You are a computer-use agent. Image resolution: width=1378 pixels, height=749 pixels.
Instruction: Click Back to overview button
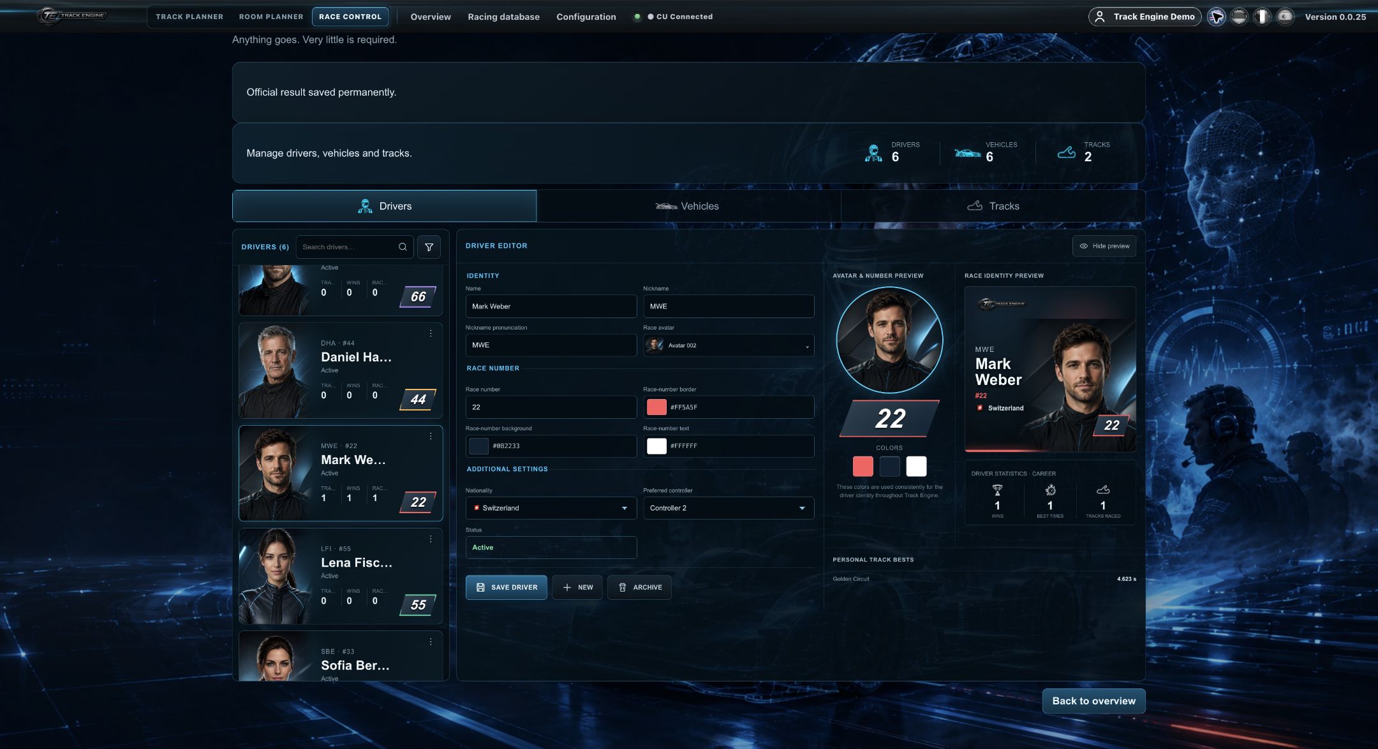(x=1093, y=701)
